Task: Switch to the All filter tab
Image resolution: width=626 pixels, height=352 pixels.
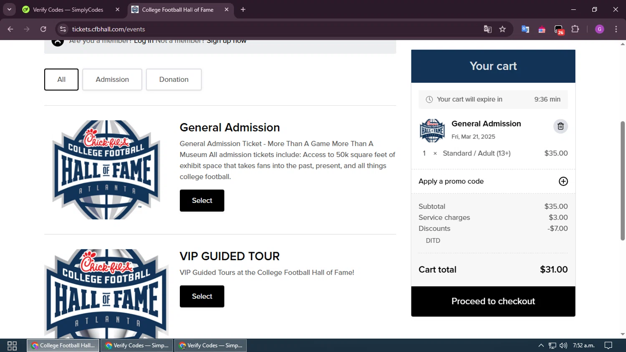Action: [61, 79]
